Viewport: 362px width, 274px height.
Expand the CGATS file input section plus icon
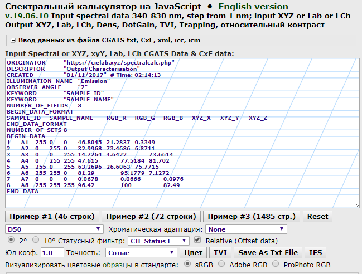tap(13, 41)
